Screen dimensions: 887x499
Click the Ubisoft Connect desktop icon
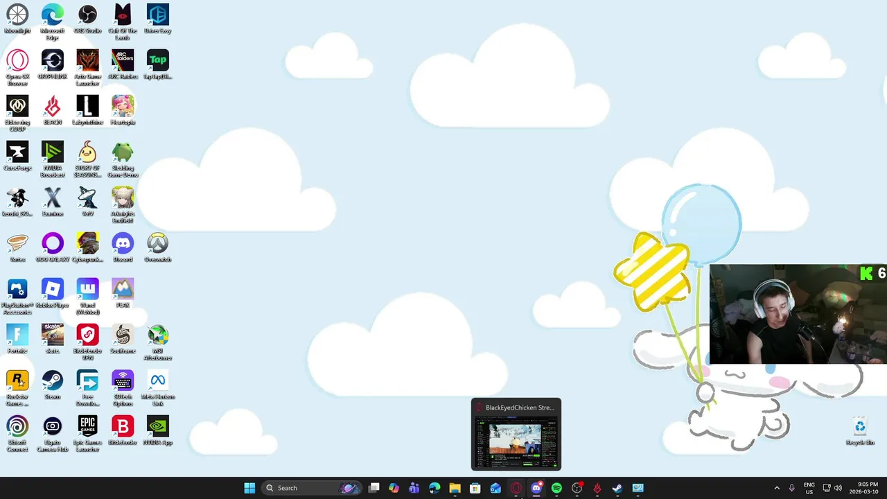coord(17,433)
